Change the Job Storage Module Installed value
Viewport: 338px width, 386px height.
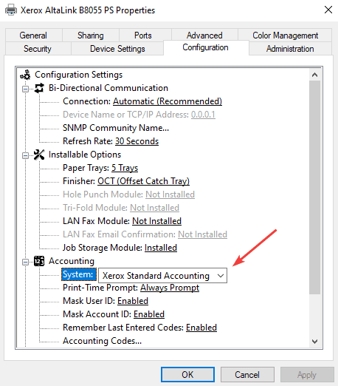click(161, 248)
